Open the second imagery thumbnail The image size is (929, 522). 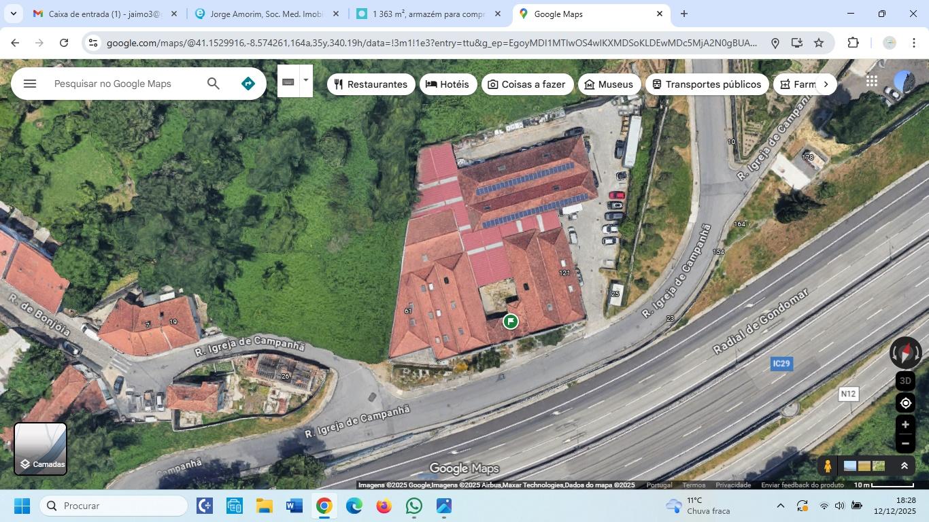click(864, 466)
